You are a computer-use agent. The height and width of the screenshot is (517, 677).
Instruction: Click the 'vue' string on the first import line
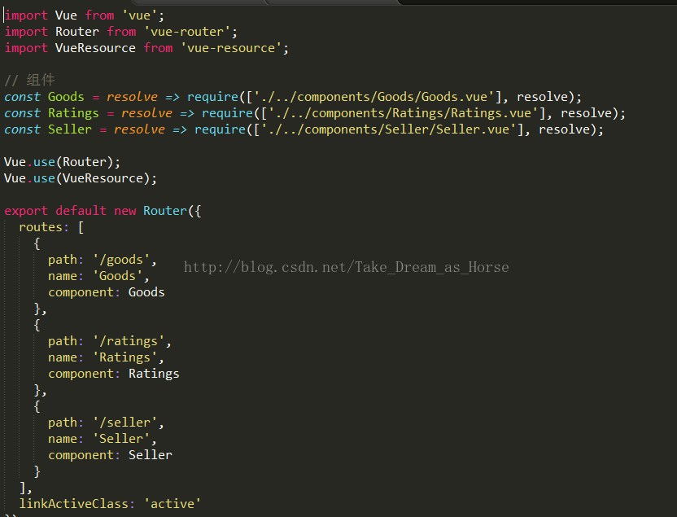[139, 15]
